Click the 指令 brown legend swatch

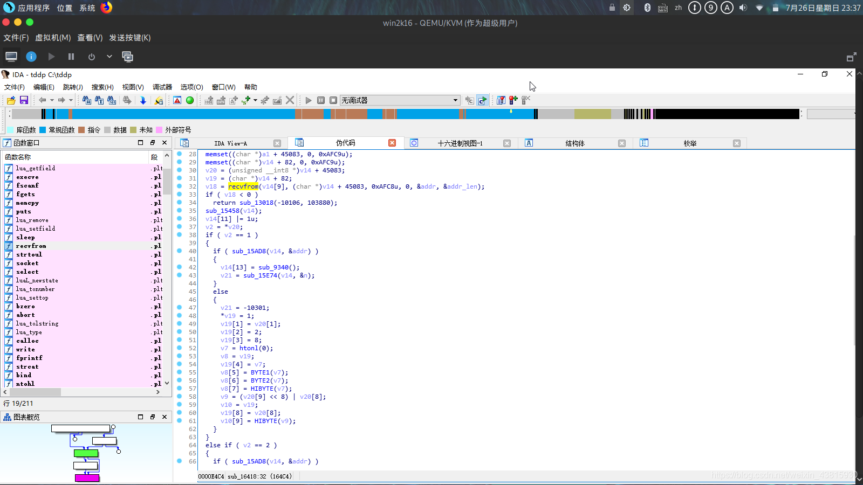click(x=81, y=130)
